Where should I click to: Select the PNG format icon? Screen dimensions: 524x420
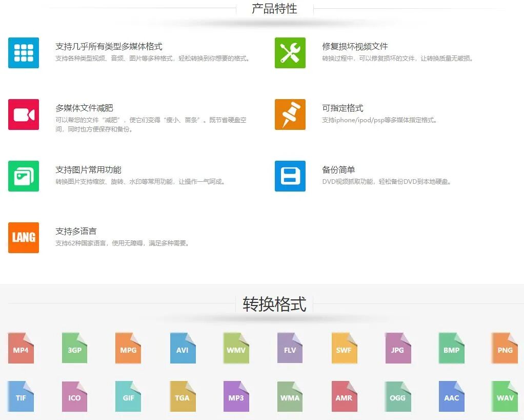click(x=505, y=348)
